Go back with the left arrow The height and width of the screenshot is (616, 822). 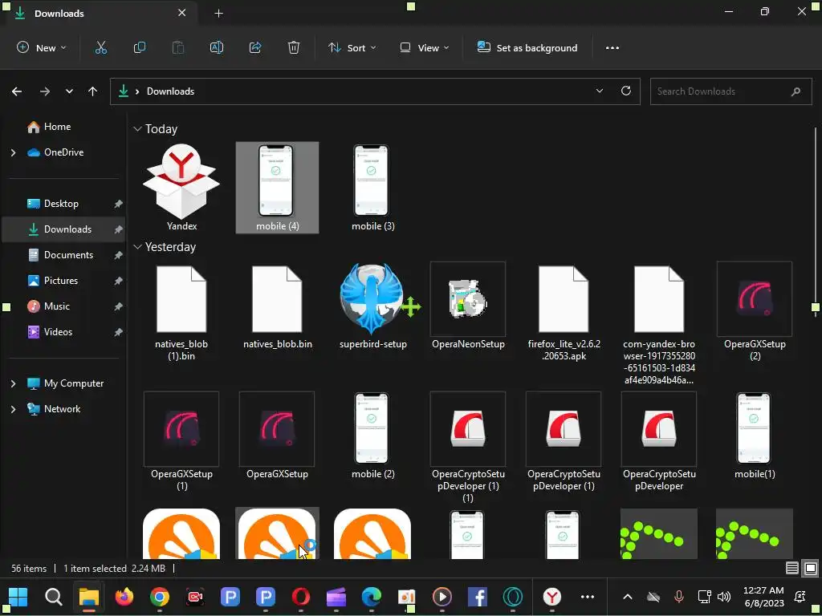click(x=17, y=91)
